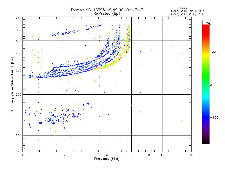The height and width of the screenshot is (169, 225).
Task: Click the '4' frequency tick label
Action: tap(107, 155)
